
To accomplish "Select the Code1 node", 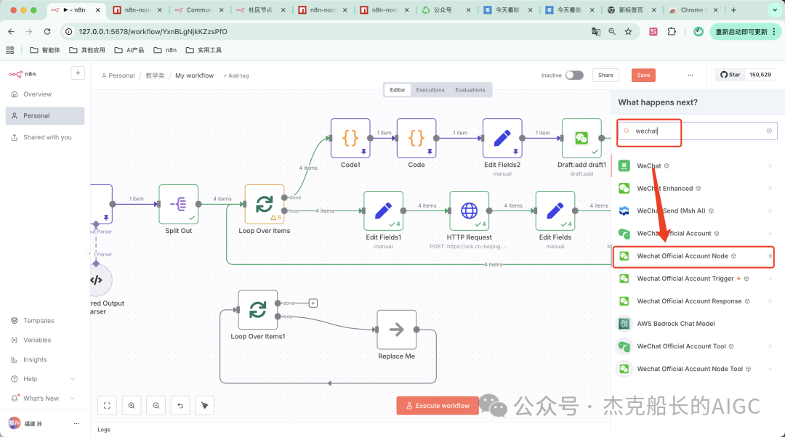I will (350, 138).
